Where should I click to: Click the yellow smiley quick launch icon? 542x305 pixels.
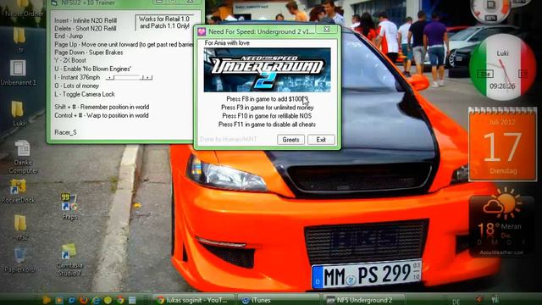click(x=108, y=300)
